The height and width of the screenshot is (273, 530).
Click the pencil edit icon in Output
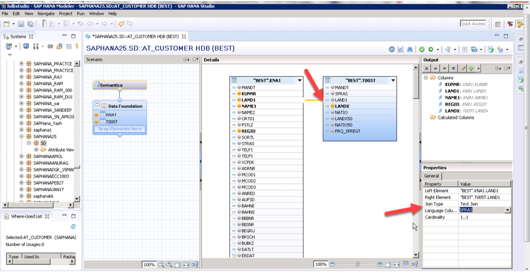click(463, 68)
